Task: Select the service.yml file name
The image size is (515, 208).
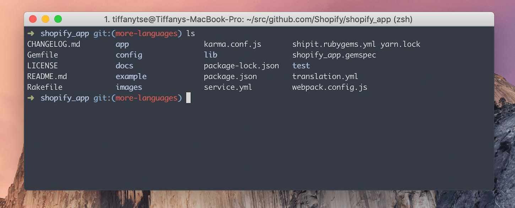Action: pyautogui.click(x=228, y=87)
